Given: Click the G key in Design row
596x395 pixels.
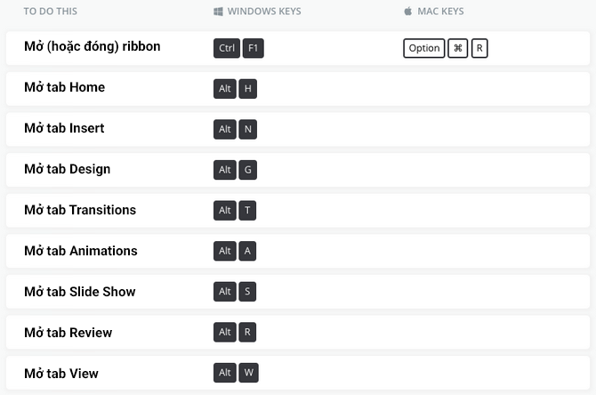Looking at the screenshot, I should point(248,171).
